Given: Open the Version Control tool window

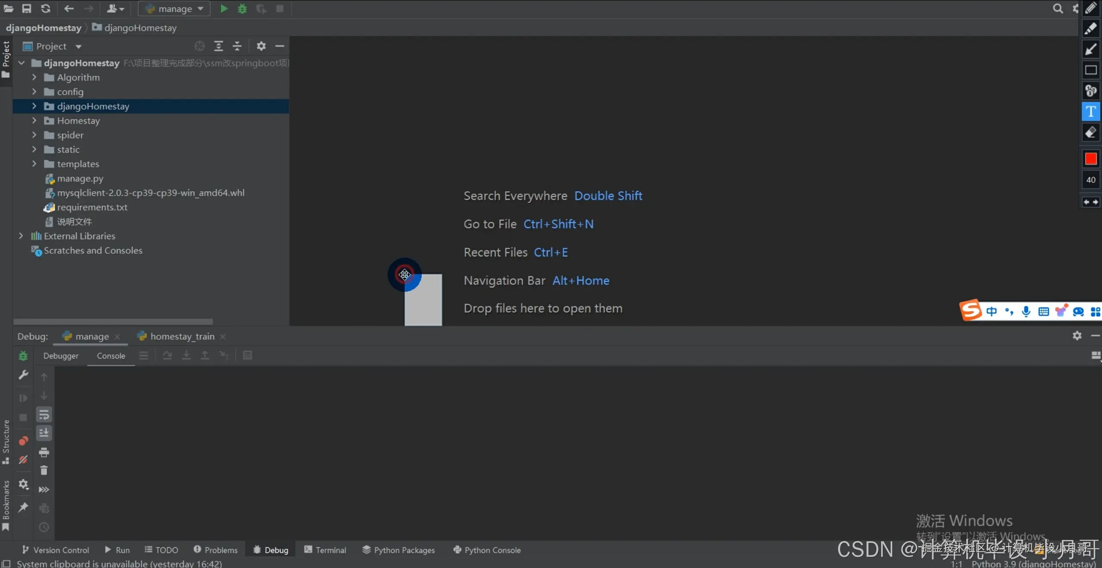Looking at the screenshot, I should [x=55, y=550].
